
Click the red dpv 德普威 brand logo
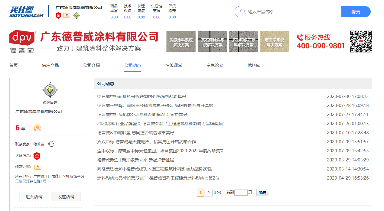click(x=23, y=41)
